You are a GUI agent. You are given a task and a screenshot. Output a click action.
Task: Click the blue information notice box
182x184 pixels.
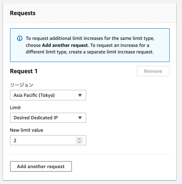click(90, 45)
